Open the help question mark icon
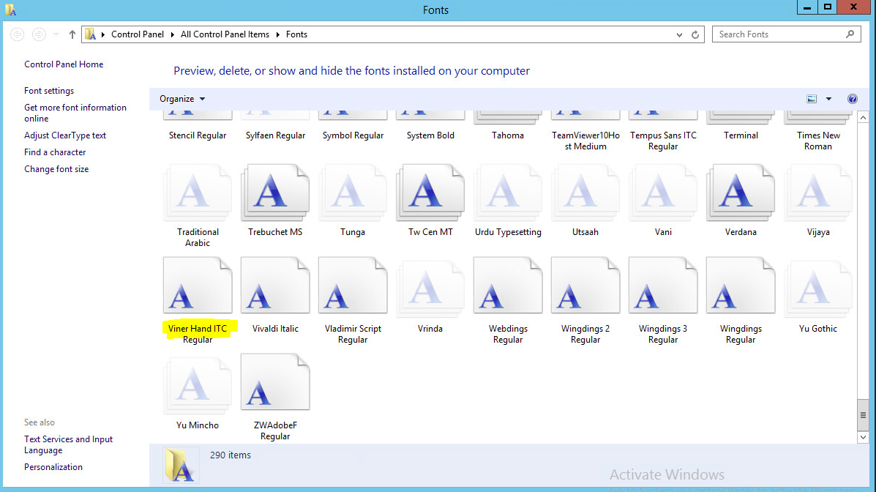Screen dimensions: 876x492 [852, 99]
